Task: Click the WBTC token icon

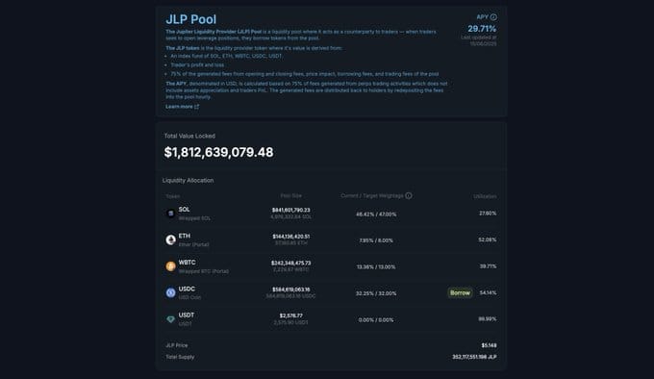Action: (170, 266)
